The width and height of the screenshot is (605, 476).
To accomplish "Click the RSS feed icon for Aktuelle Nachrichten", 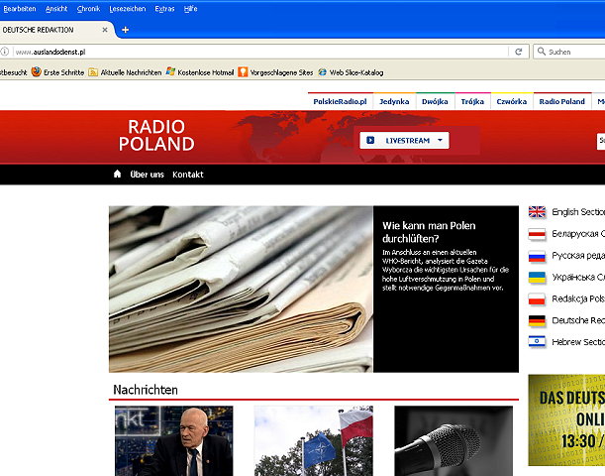I will click(93, 72).
